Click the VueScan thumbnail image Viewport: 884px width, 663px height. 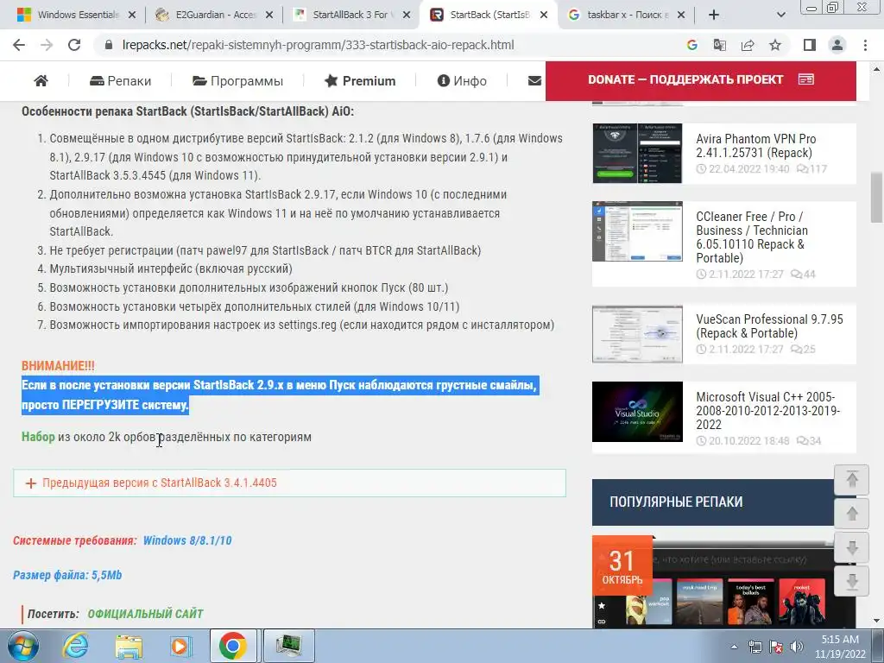[x=637, y=334]
